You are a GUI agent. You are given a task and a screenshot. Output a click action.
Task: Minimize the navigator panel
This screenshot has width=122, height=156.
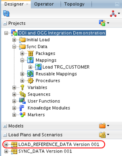pyautogui.click(x=117, y=4)
